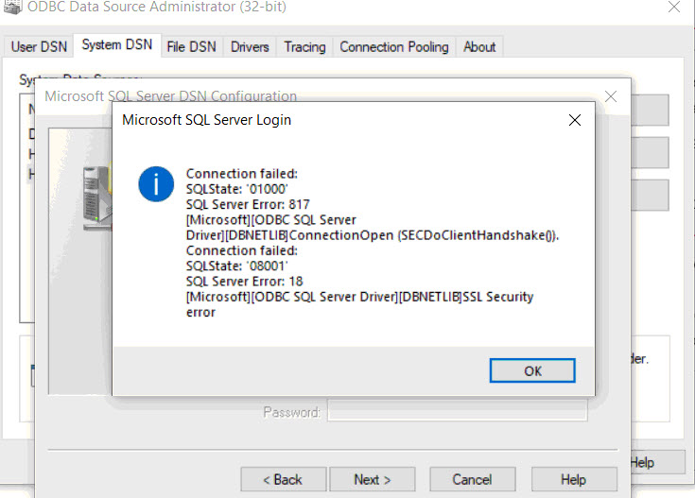Open the Tracing tab

304,46
